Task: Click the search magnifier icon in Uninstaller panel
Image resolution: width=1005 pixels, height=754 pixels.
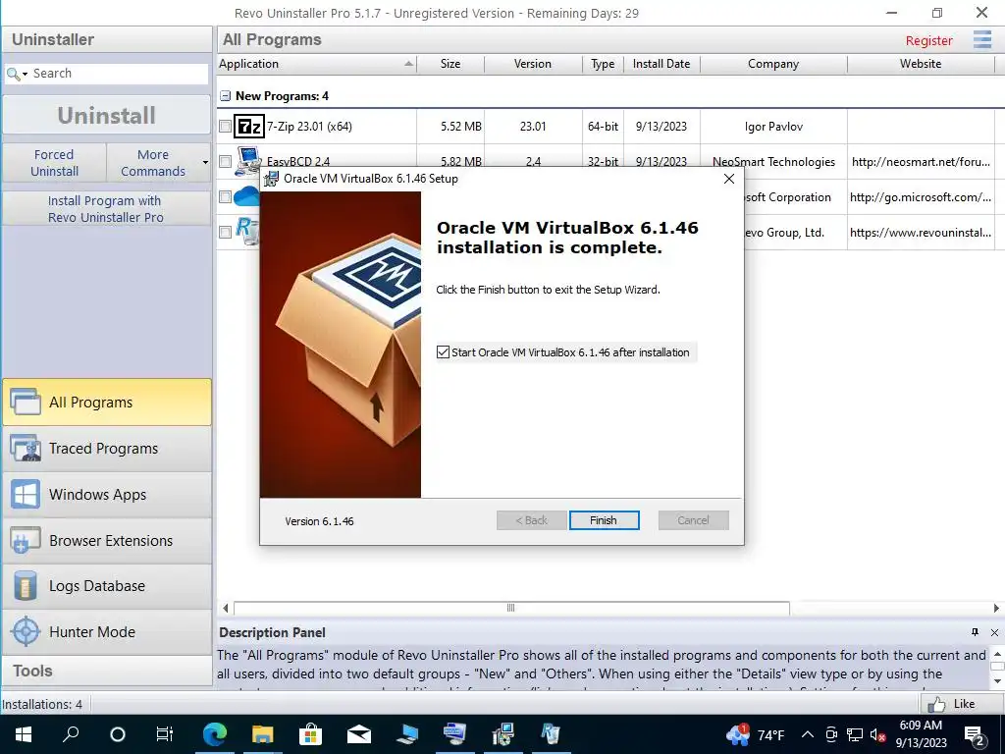Action: click(12, 74)
